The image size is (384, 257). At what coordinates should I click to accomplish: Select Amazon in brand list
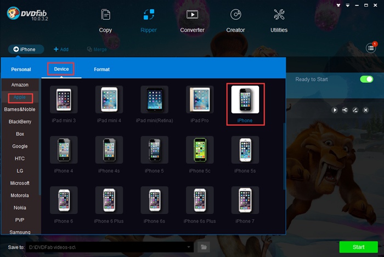[x=20, y=85]
